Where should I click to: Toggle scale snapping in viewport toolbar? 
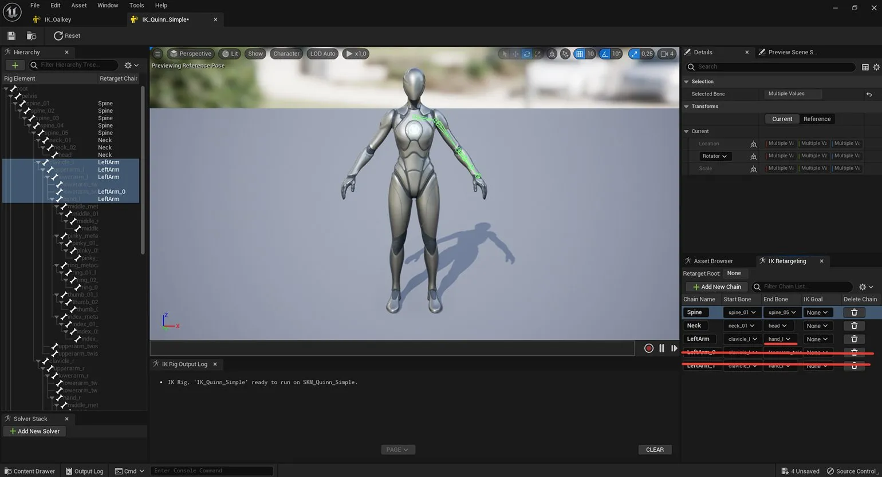tap(633, 54)
